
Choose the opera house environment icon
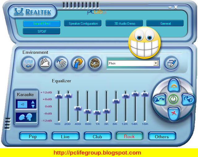pyautogui.click(x=45, y=63)
